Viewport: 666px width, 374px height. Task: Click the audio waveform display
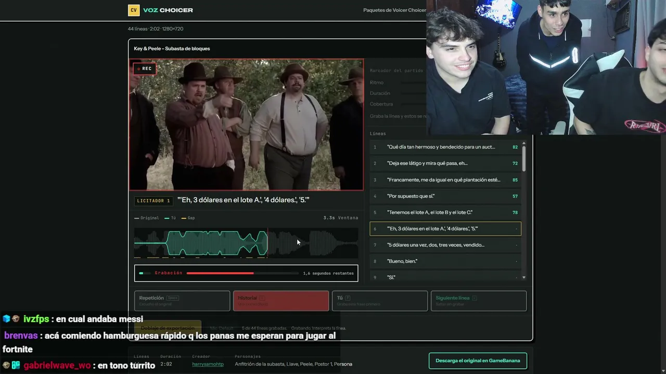tap(246, 243)
